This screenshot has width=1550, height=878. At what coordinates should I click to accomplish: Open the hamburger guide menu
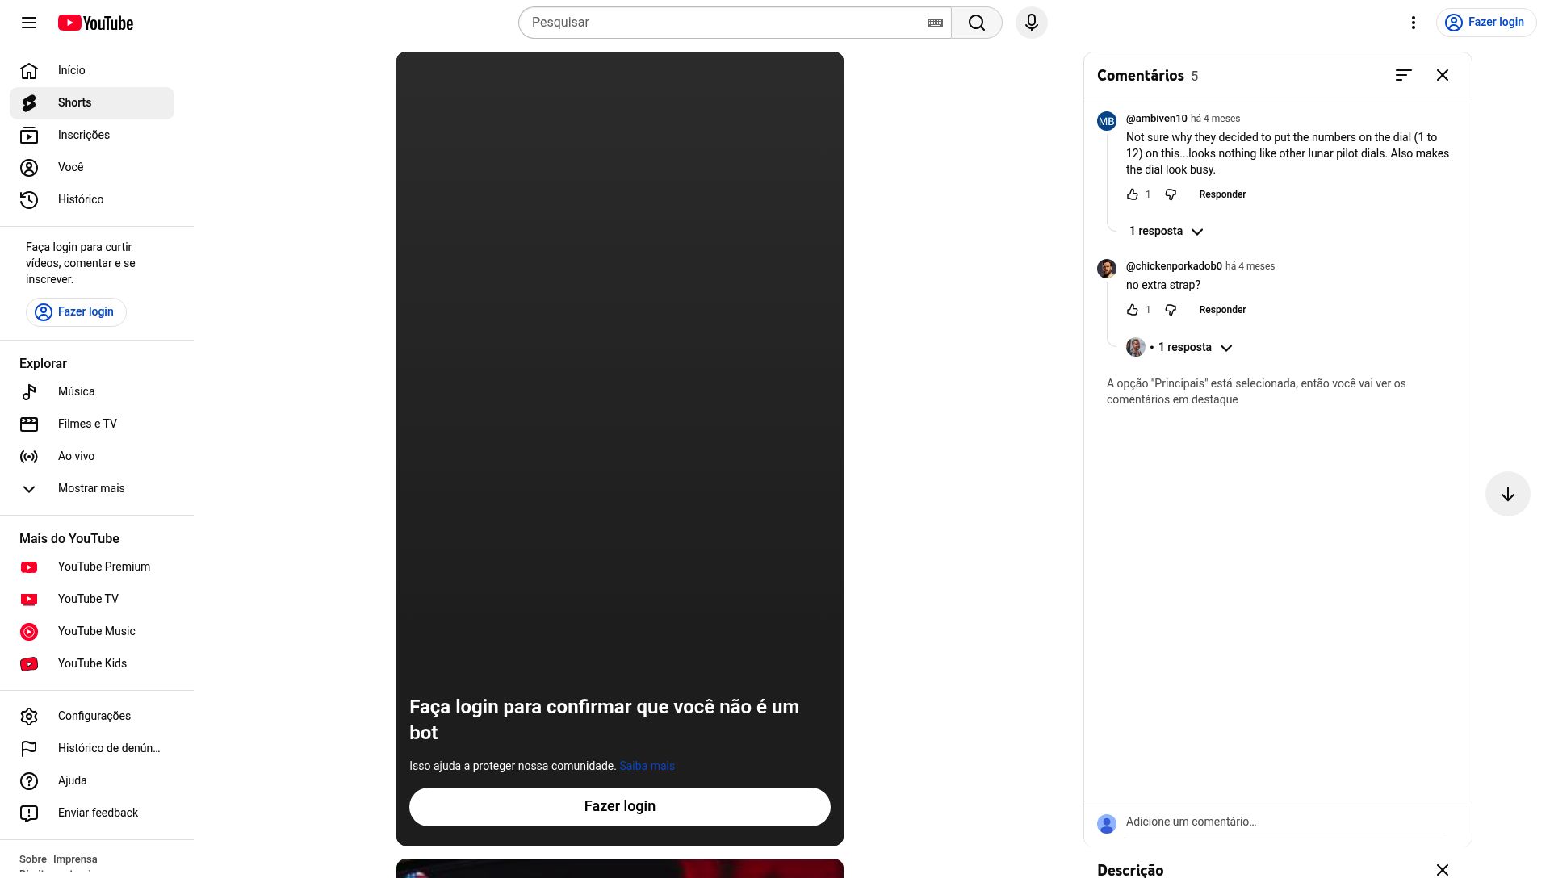pyautogui.click(x=29, y=23)
